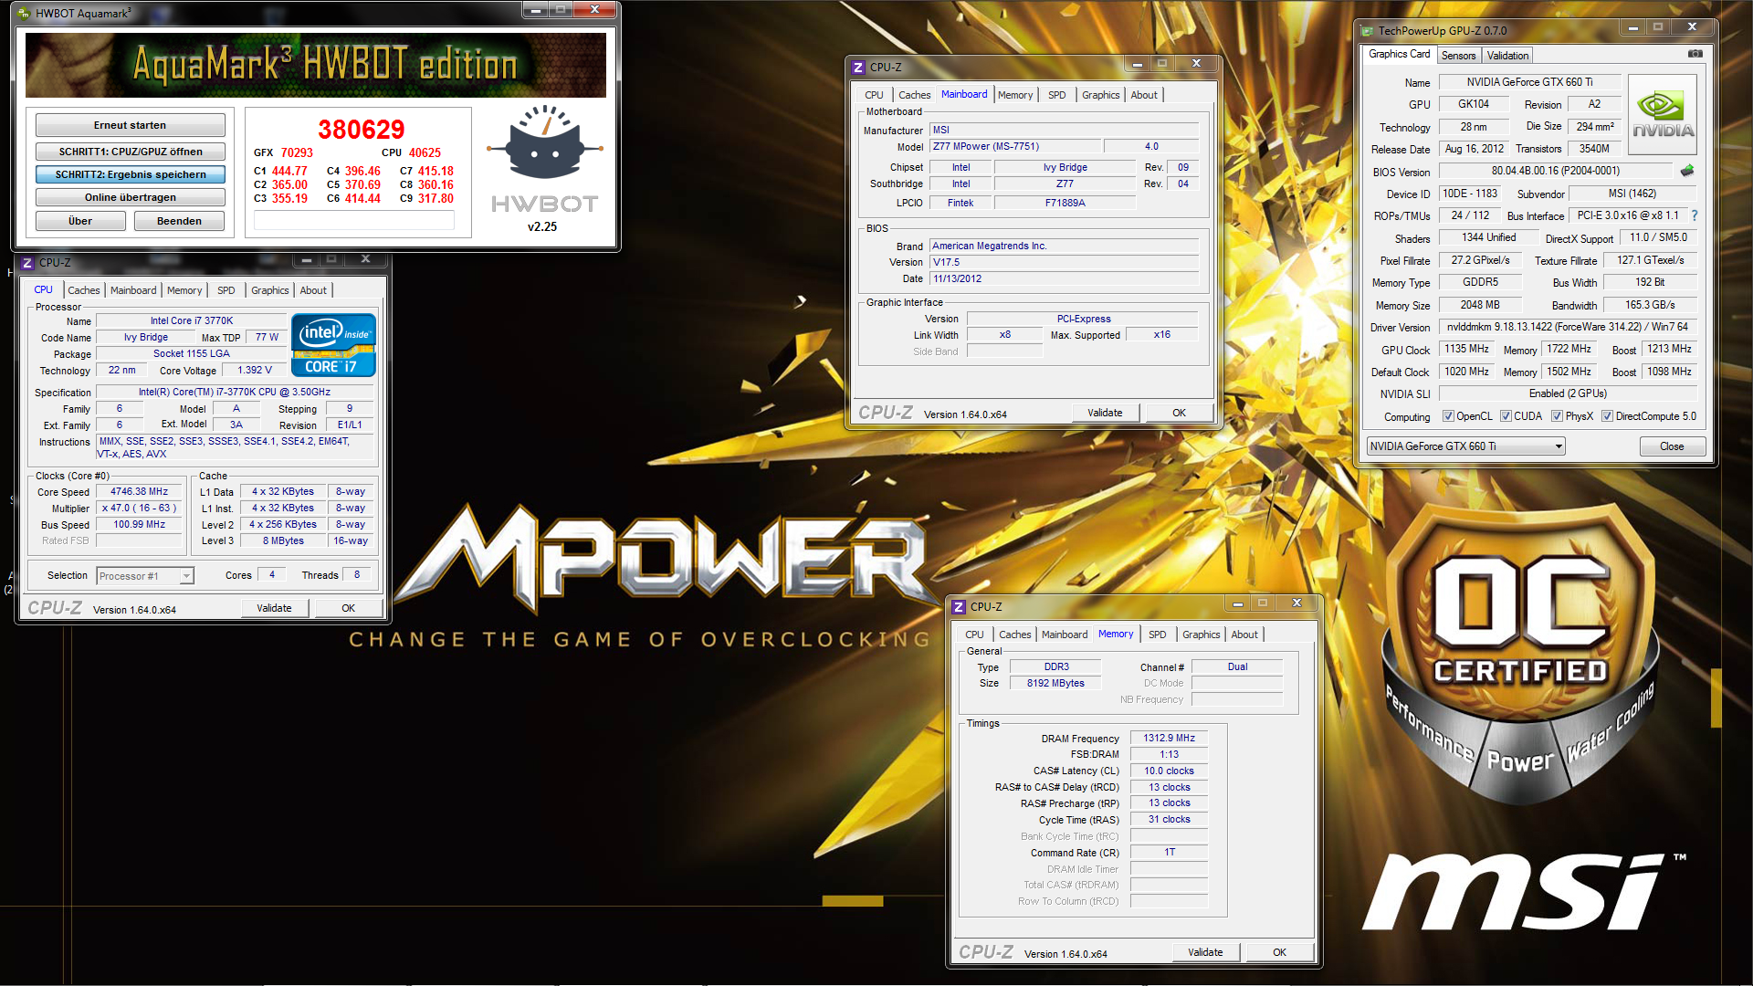Toggle the PhysX checkbox

tap(1557, 416)
